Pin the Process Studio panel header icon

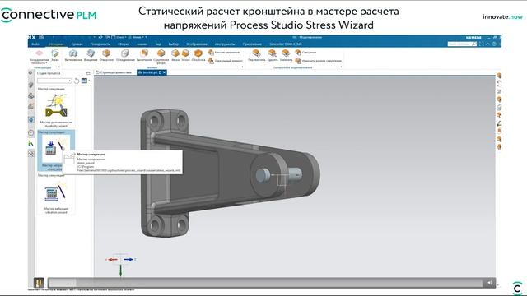tap(88, 73)
